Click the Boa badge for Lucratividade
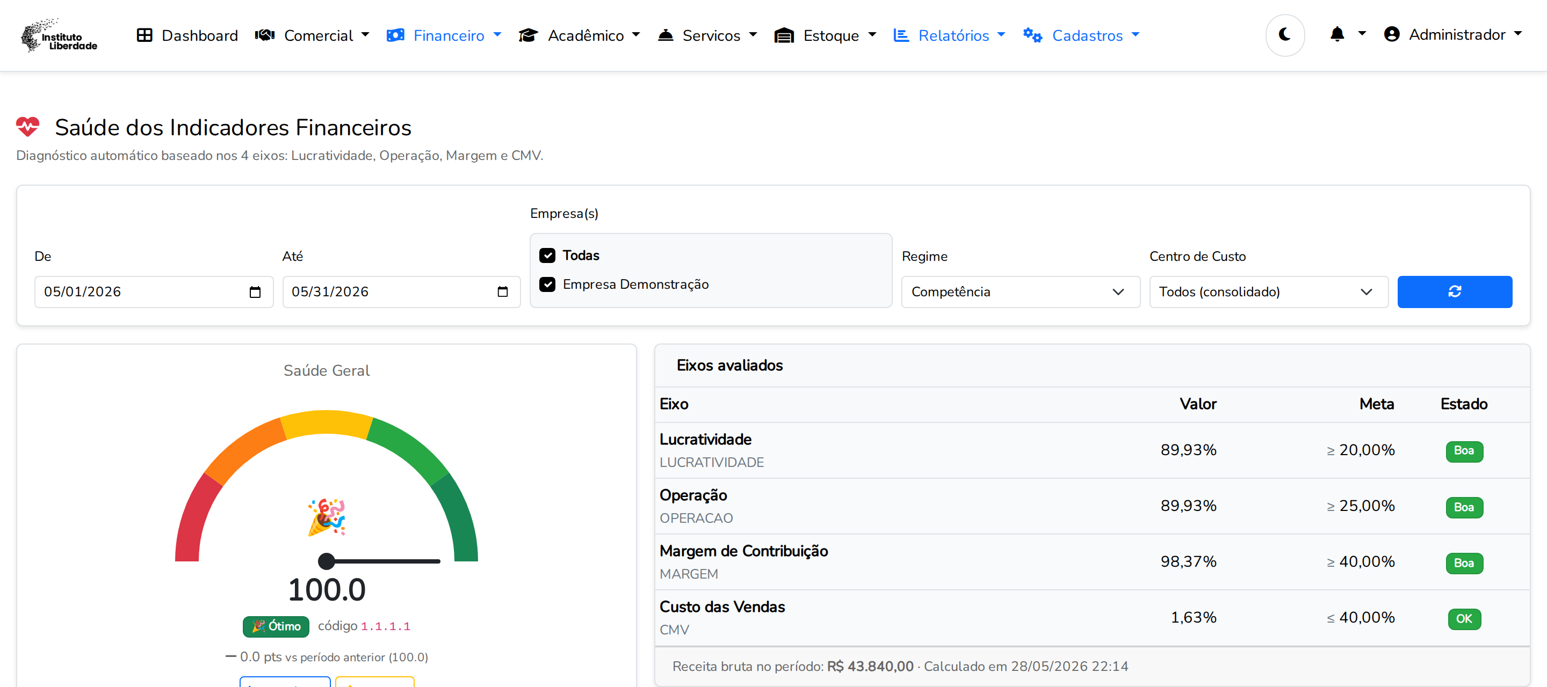This screenshot has width=1547, height=687. pyautogui.click(x=1464, y=451)
